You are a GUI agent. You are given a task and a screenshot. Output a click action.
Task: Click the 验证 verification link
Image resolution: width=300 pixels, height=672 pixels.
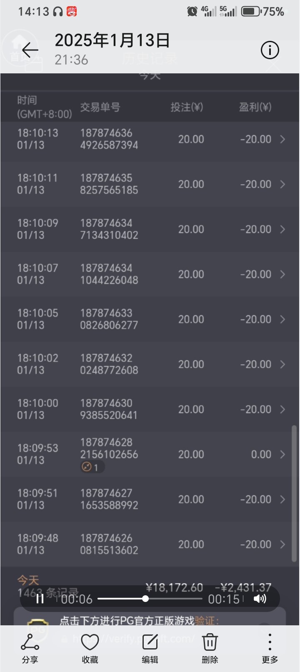(x=206, y=621)
